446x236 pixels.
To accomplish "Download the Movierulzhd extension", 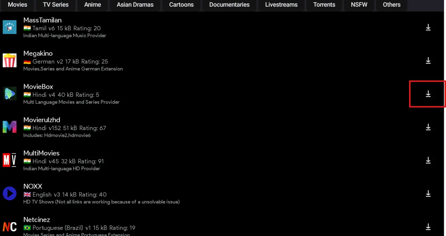I will pyautogui.click(x=428, y=127).
